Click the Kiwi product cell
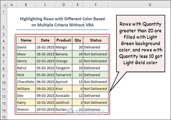171x120 pixels. point(64,89)
